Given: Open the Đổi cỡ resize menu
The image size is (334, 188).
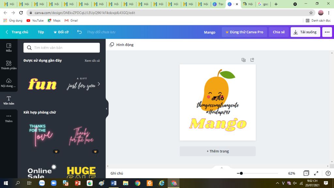Looking at the screenshot, I should pyautogui.click(x=61, y=32).
